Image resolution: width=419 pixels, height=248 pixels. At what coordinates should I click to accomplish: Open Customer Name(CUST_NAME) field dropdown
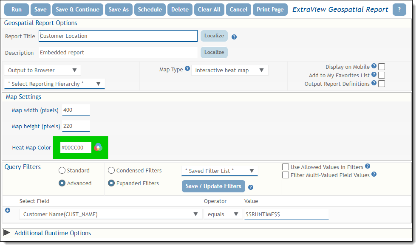(110, 214)
